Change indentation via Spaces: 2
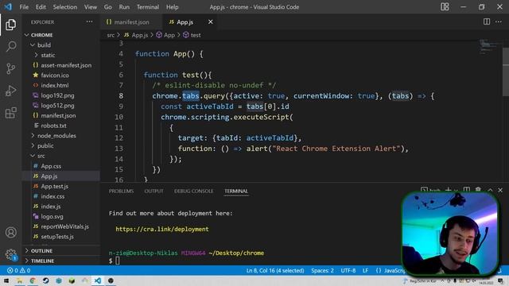This screenshot has height=286, width=509. coord(322,270)
